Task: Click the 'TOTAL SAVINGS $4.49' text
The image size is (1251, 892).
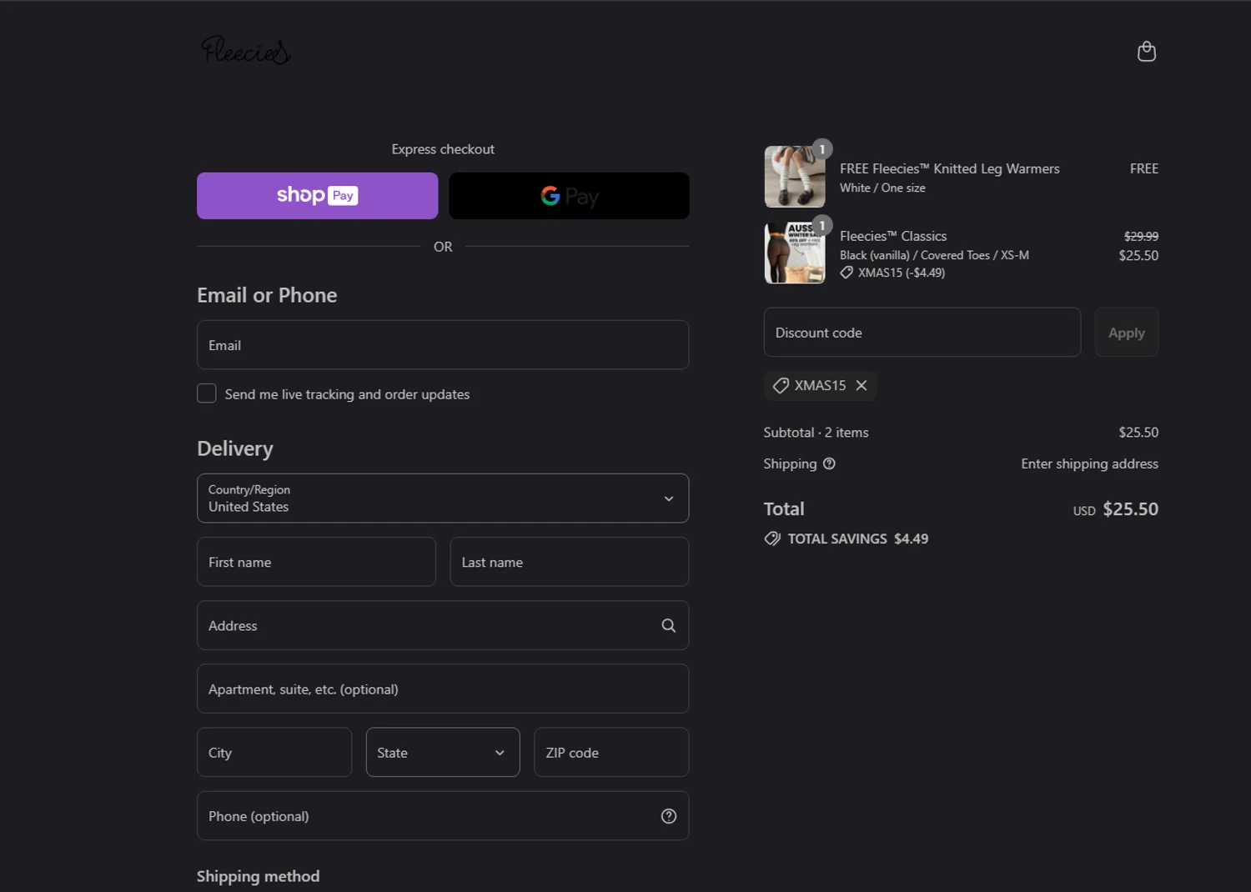Action: (x=857, y=539)
